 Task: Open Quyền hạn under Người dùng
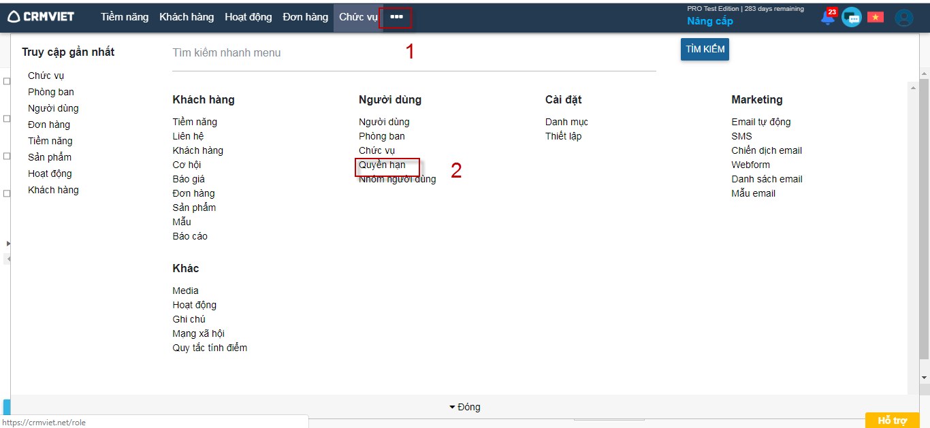[x=382, y=165]
